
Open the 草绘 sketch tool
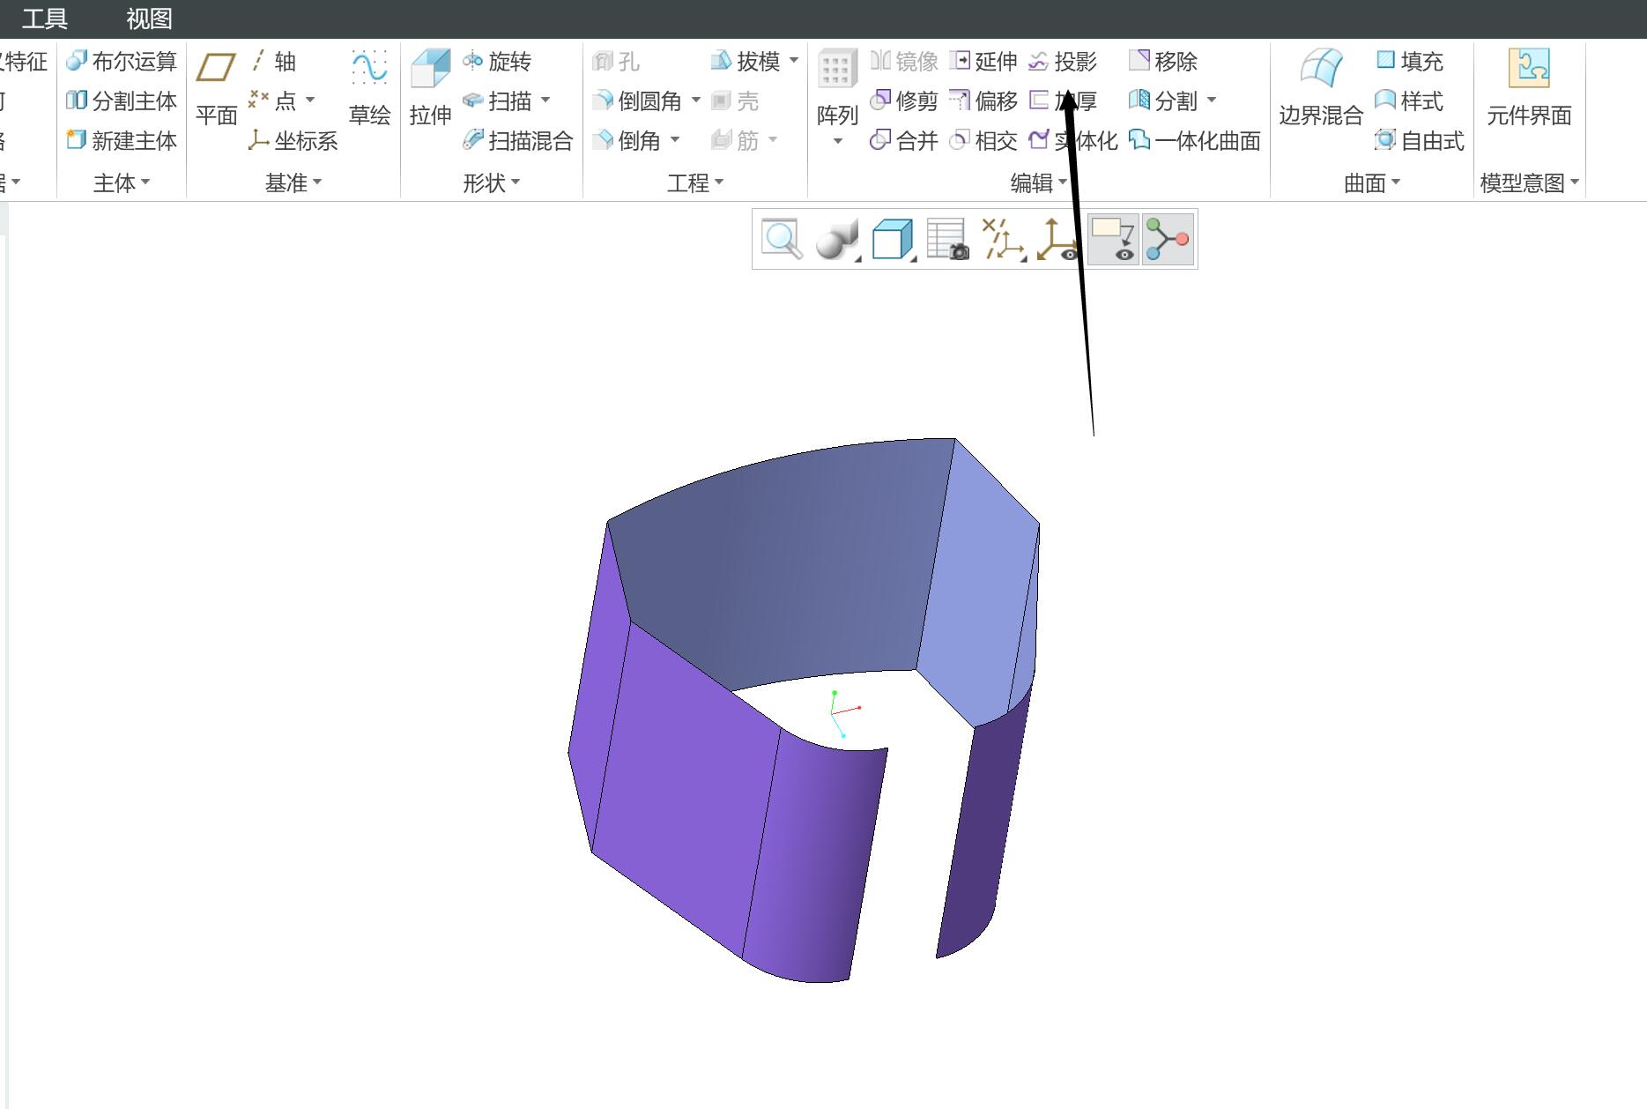pyautogui.click(x=369, y=88)
